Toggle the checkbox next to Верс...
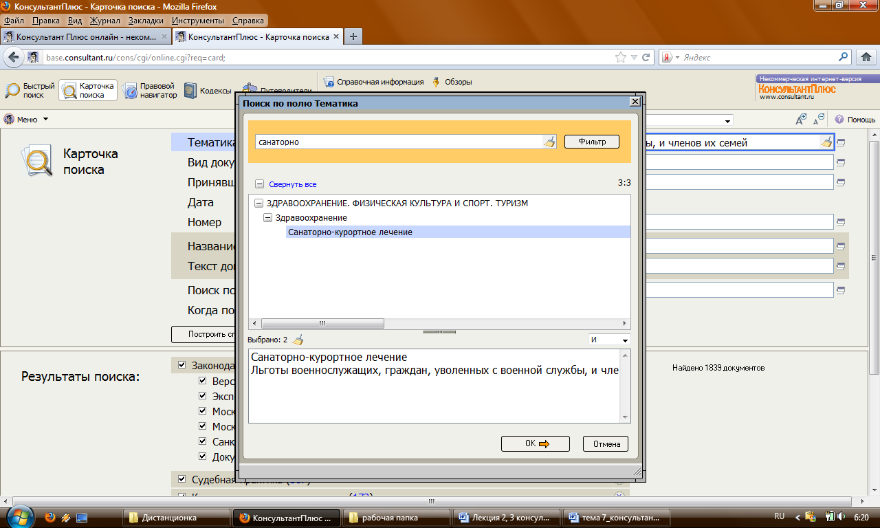Viewport: 880px width, 528px height. coord(202,380)
